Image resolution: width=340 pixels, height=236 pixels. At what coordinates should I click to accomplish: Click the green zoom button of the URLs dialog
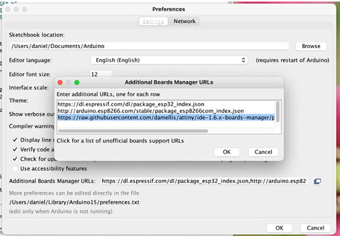[77, 82]
